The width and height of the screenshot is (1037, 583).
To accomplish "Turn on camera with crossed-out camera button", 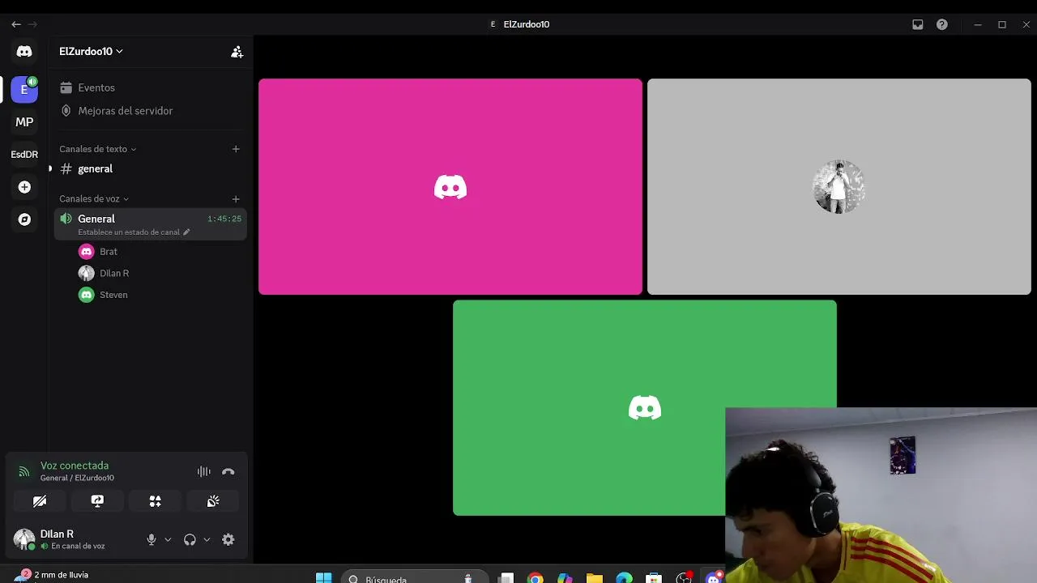I will coord(40,501).
